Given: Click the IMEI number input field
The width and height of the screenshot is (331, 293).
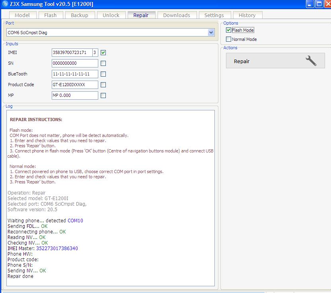Looking at the screenshot, I should click(72, 52).
